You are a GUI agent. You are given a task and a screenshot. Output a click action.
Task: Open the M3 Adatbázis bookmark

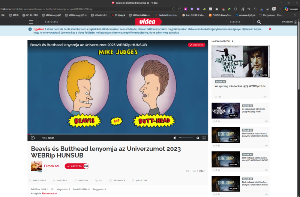99,15
